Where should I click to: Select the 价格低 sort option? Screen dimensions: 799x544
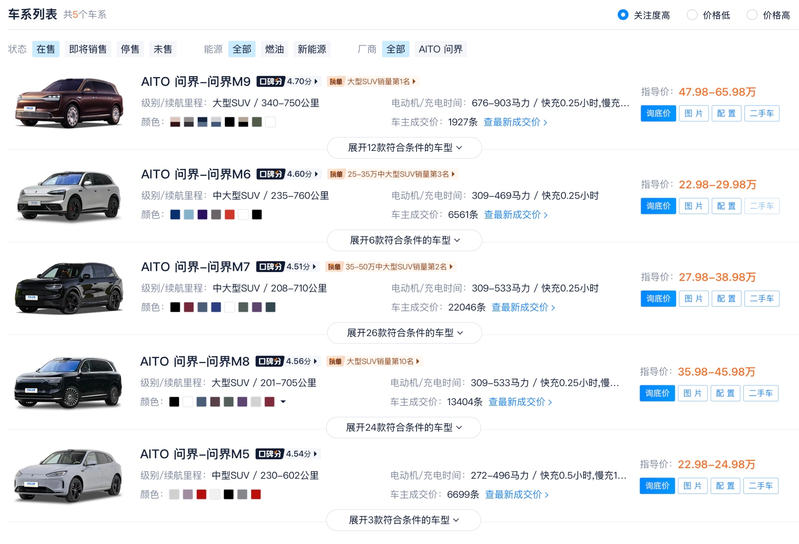[708, 15]
